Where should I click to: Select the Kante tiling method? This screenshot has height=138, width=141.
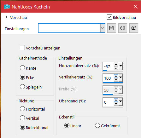tap(22, 68)
